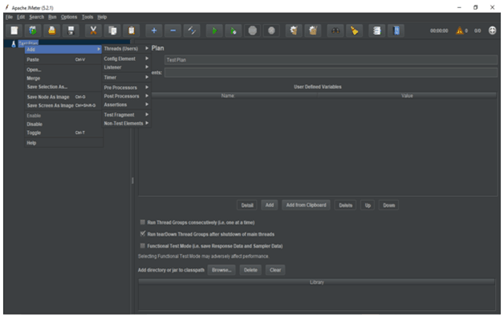Click the New test plan icon
504x318 pixels.
pyautogui.click(x=14, y=31)
